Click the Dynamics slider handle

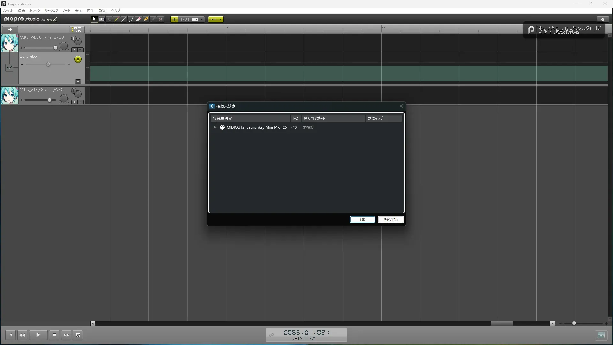pos(48,65)
